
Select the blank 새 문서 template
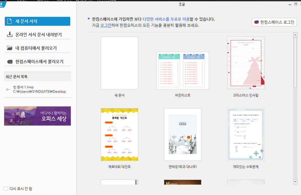point(119,63)
